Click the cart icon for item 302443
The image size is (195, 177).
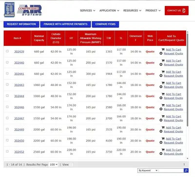[x=163, y=83]
